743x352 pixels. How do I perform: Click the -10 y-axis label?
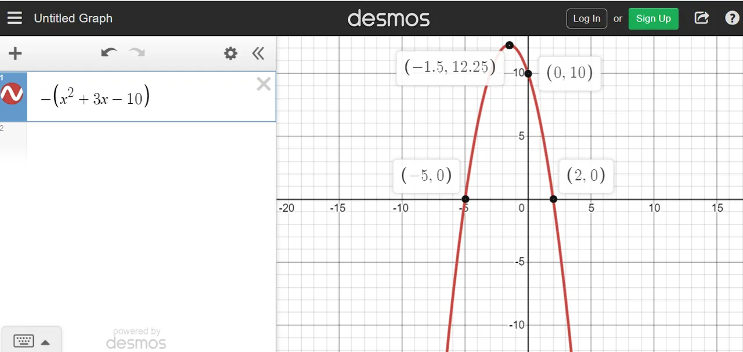(517, 325)
